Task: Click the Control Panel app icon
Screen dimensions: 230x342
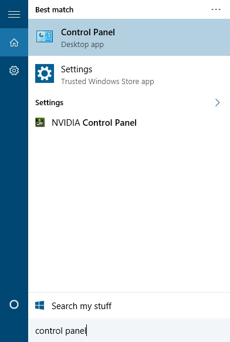Action: [x=45, y=36]
